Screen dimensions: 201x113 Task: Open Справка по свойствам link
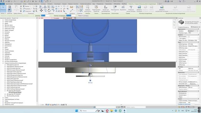coord(184,104)
